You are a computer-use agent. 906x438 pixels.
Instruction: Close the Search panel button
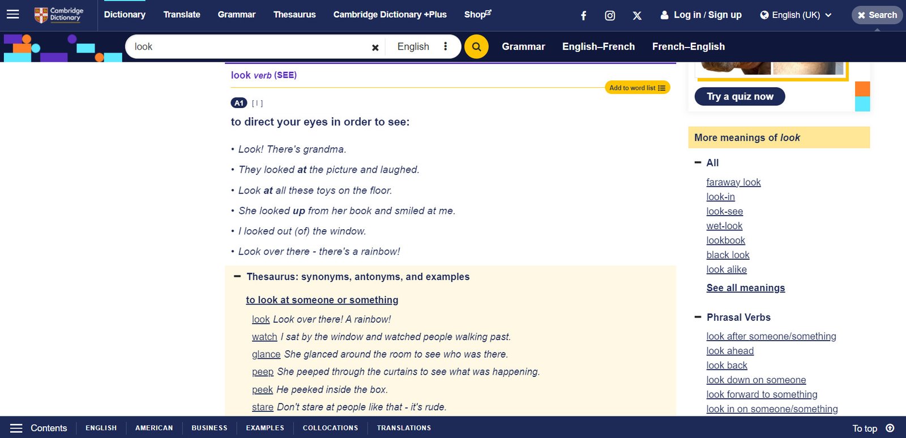tap(877, 15)
